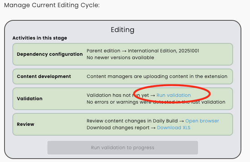
Task: Click the arrow before Open browser
Action: 181,121
